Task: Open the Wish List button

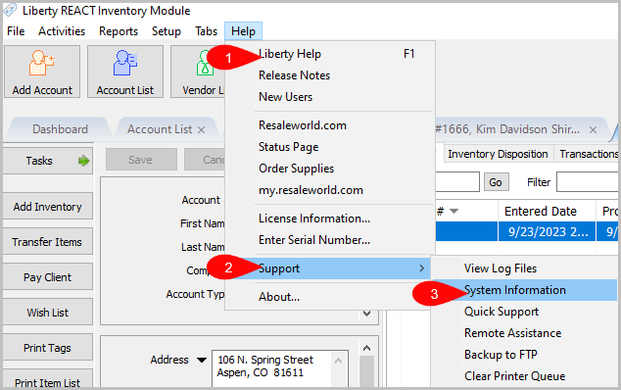Action: point(48,312)
